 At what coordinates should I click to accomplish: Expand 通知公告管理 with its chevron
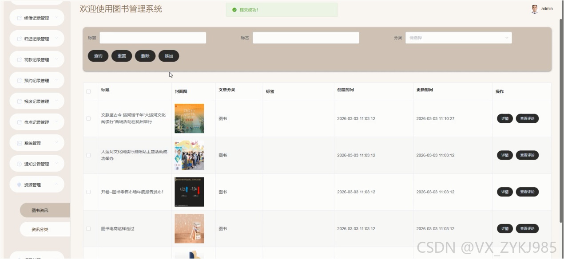[56, 163]
